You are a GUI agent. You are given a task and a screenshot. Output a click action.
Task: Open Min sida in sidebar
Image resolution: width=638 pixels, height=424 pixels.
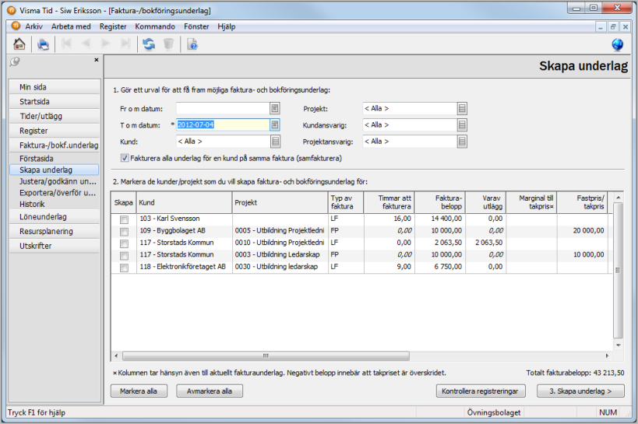(55, 87)
